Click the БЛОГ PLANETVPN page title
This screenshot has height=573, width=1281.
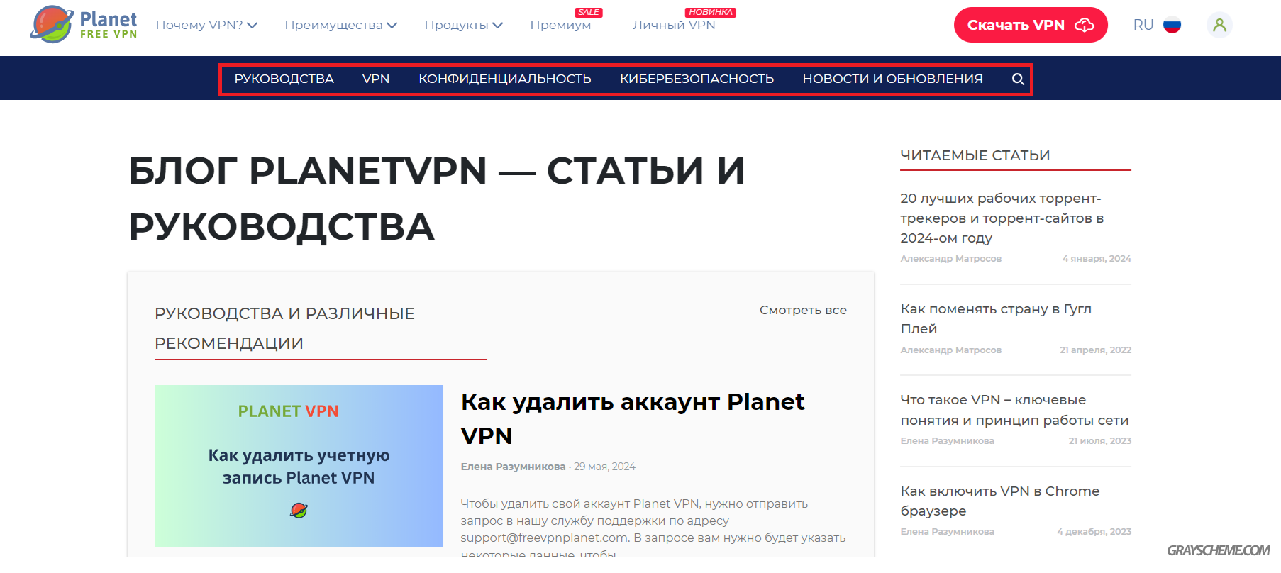(x=436, y=199)
